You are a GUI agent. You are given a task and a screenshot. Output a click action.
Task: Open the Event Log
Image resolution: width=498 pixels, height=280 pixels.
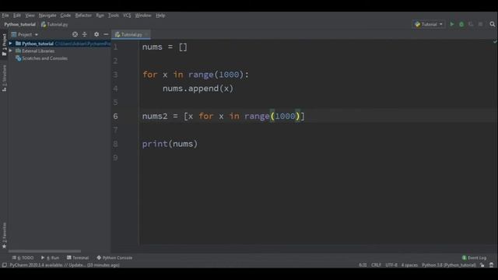474,257
